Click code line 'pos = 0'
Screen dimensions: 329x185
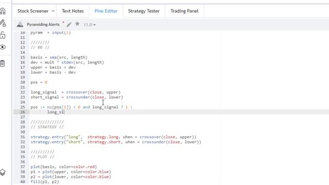point(39,82)
